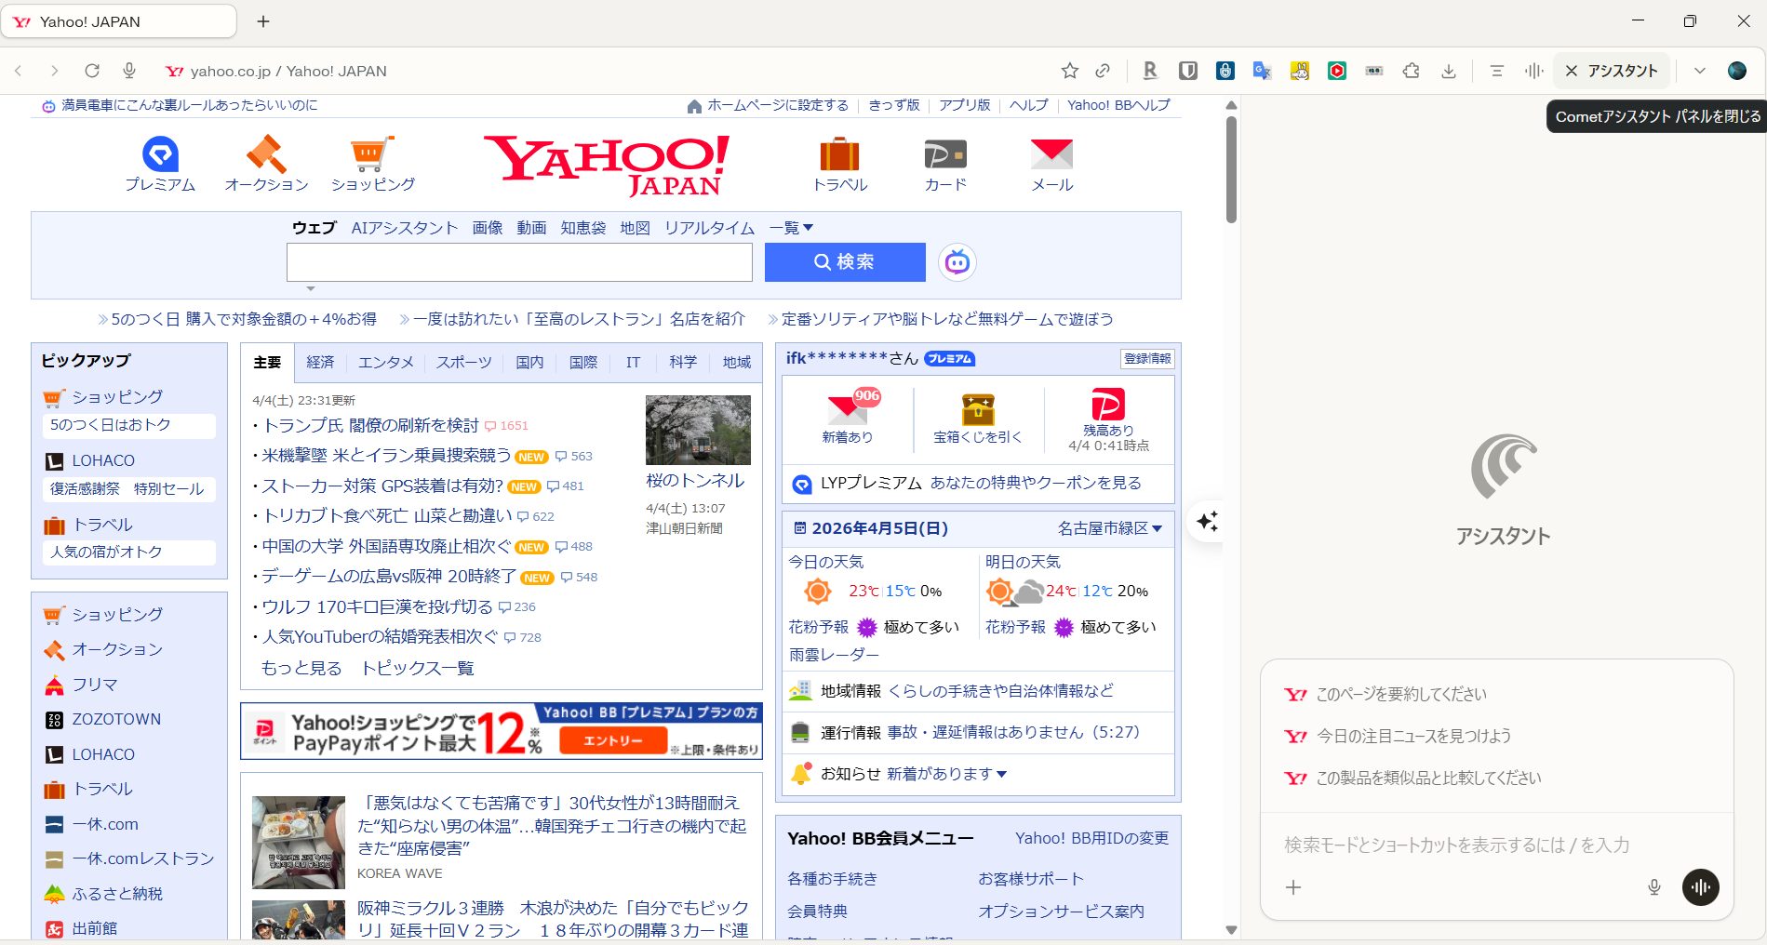Bookmark the page with the star icon
Viewport: 1767px width, 945px height.
pyautogui.click(x=1069, y=71)
